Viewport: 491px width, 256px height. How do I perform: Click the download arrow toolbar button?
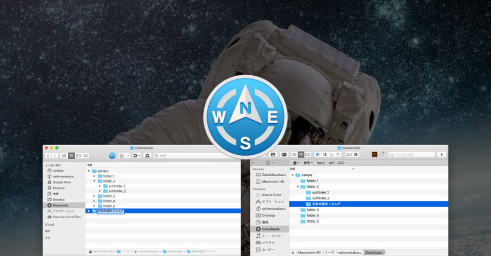coord(441,155)
